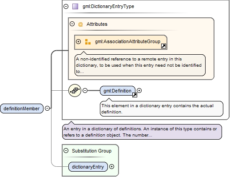Select the gml:Definition element

[118, 91]
